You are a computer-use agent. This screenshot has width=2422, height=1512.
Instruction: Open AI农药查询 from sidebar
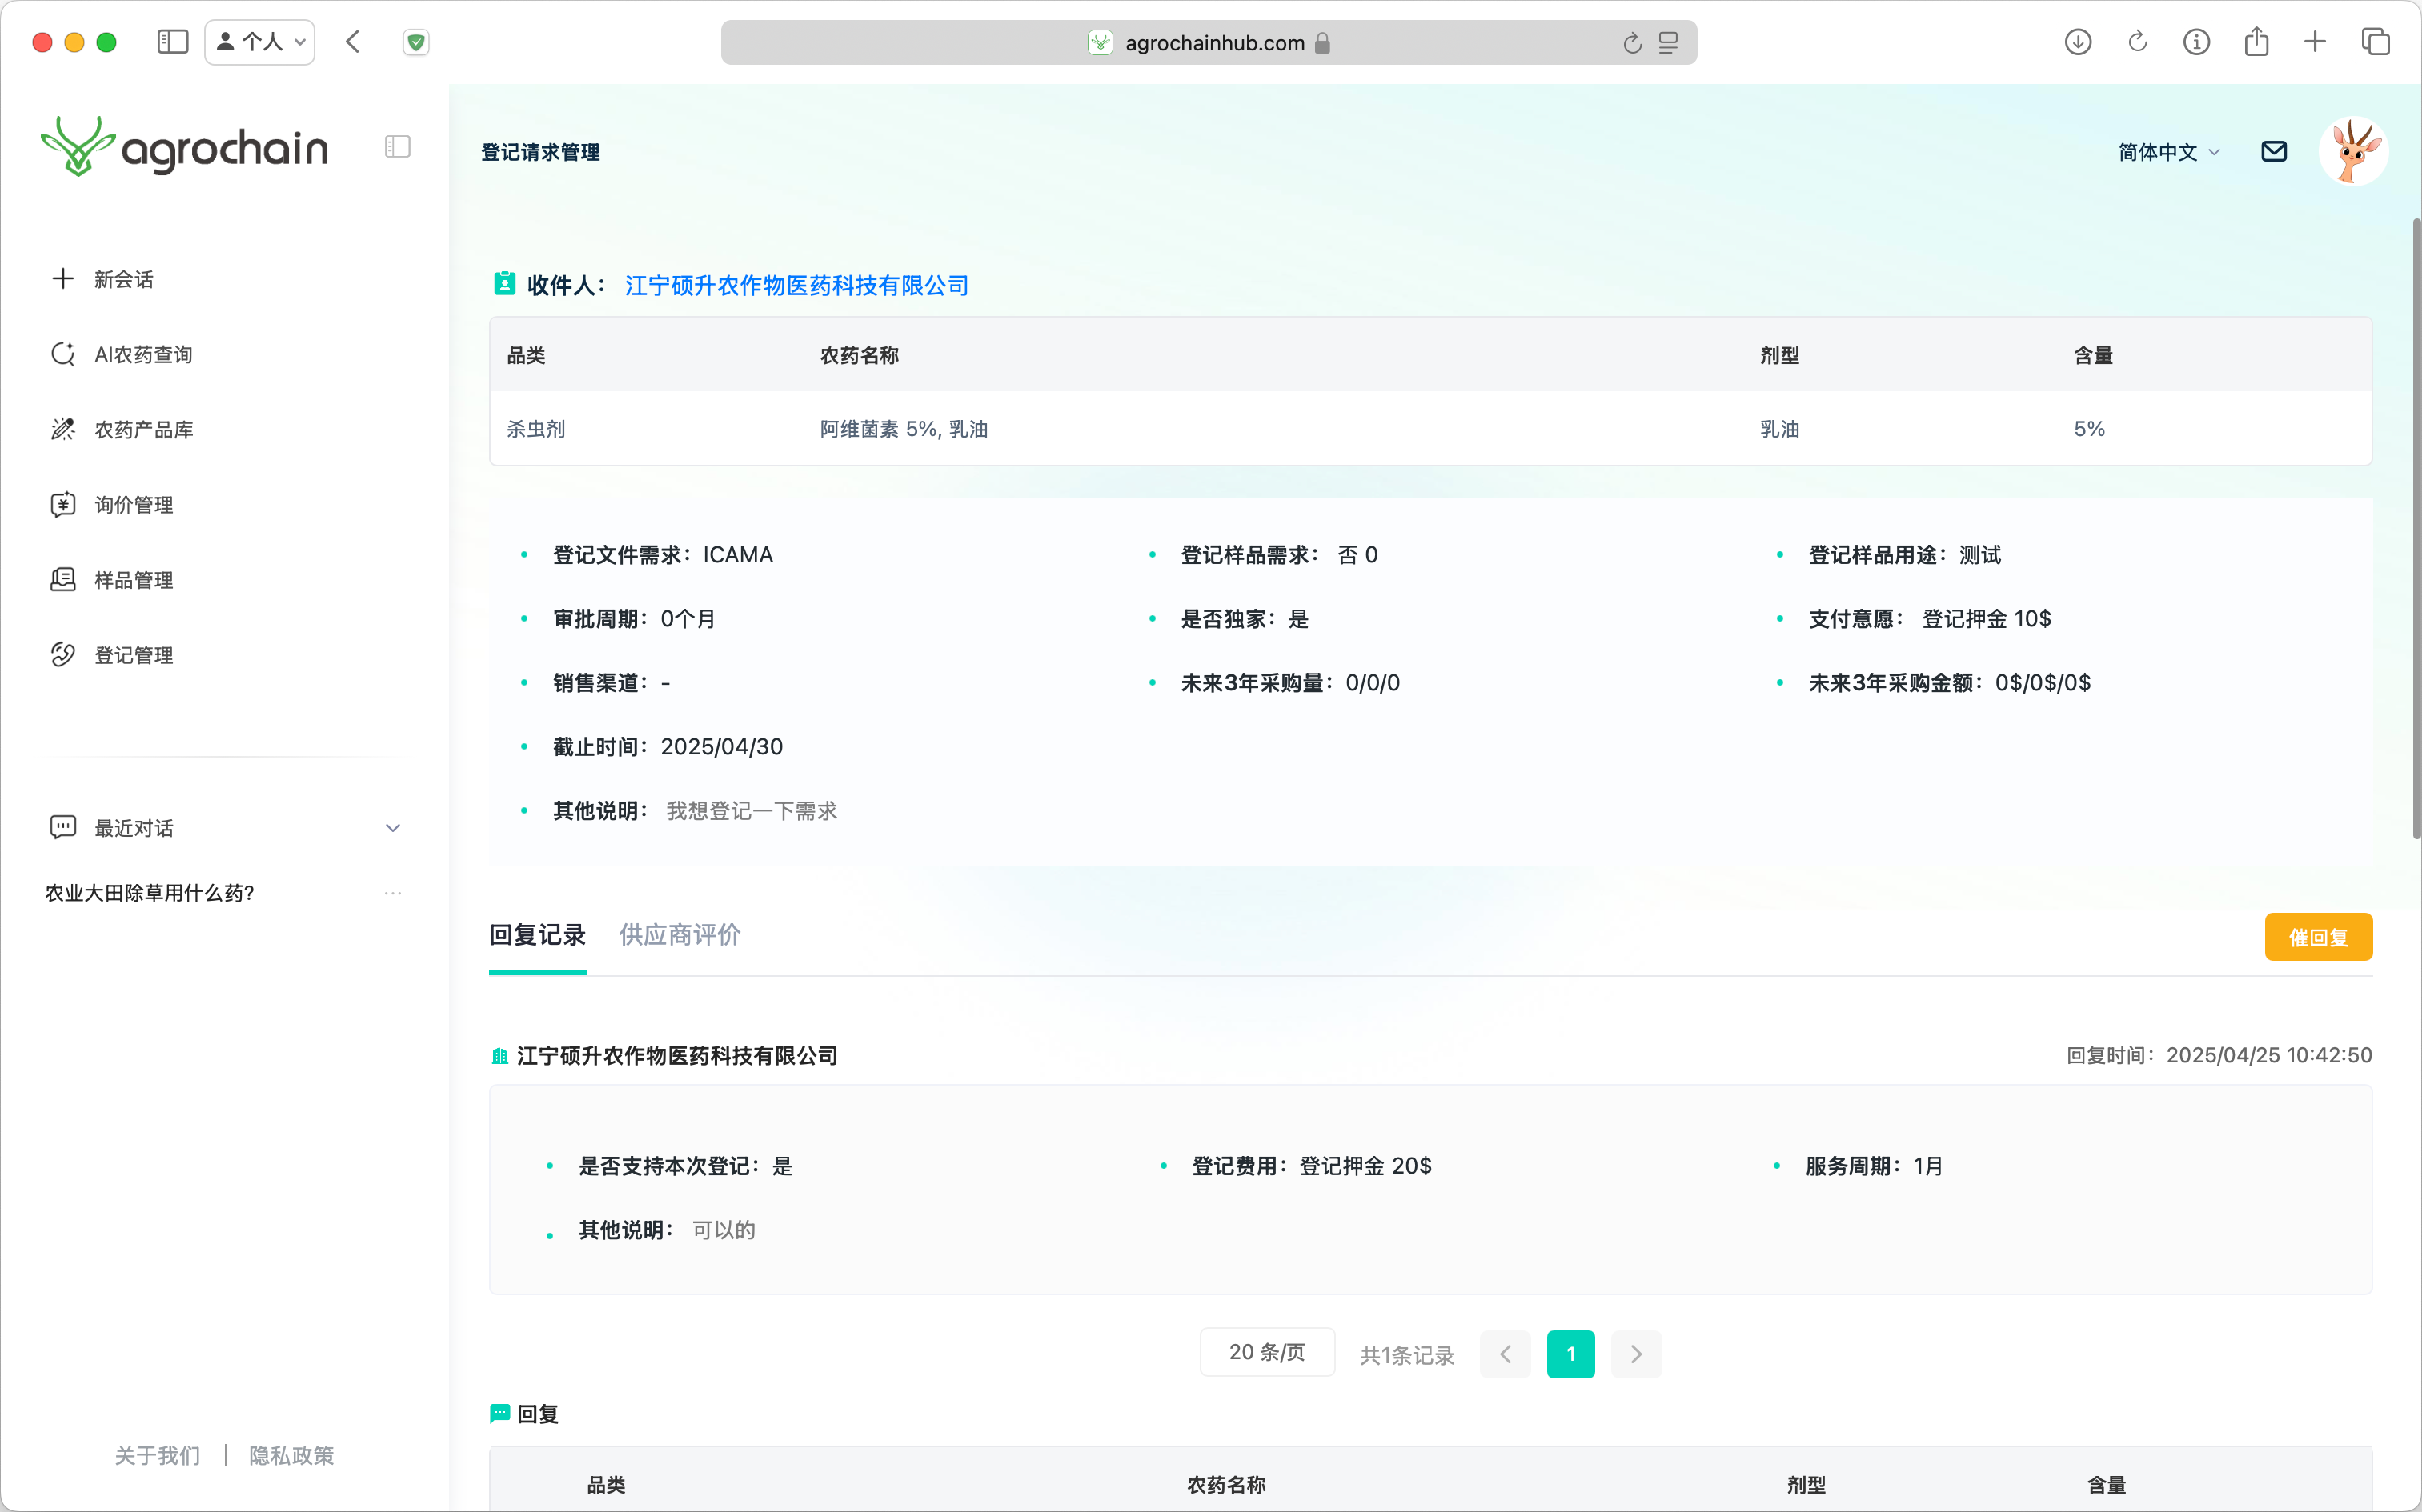142,354
